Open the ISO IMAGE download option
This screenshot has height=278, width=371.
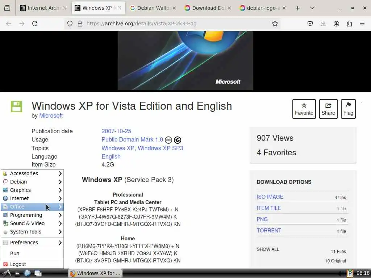pos(270,197)
